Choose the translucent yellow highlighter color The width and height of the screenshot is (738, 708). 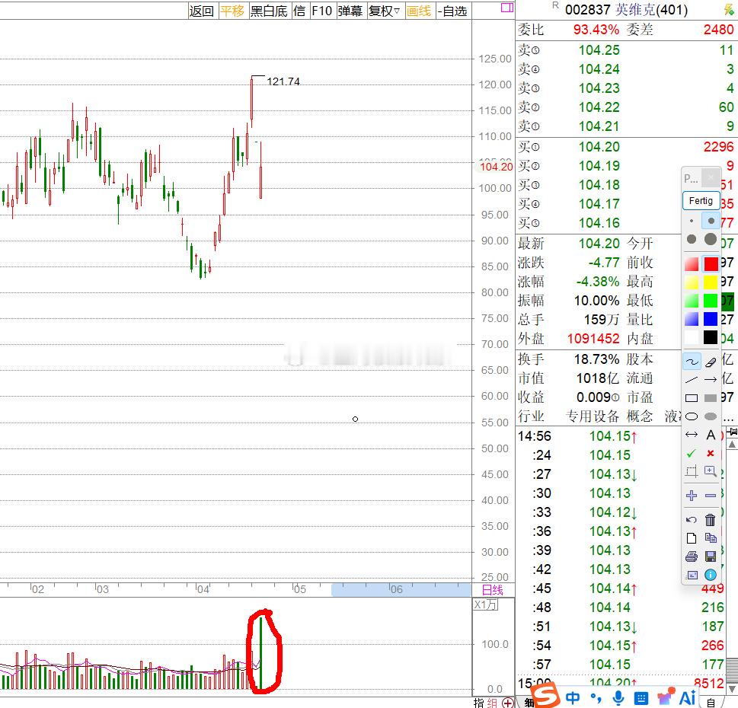coord(692,282)
